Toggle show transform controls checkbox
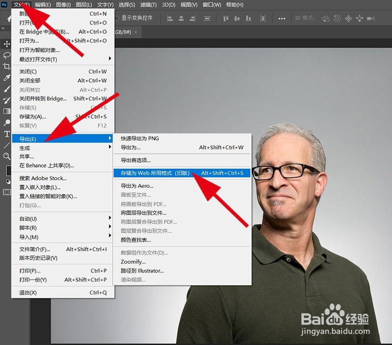The width and height of the screenshot is (392, 345). pyautogui.click(x=117, y=18)
